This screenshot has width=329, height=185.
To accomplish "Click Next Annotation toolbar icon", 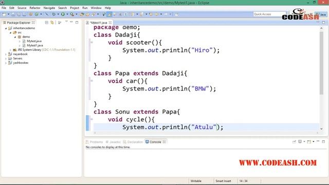I will tap(132, 14).
